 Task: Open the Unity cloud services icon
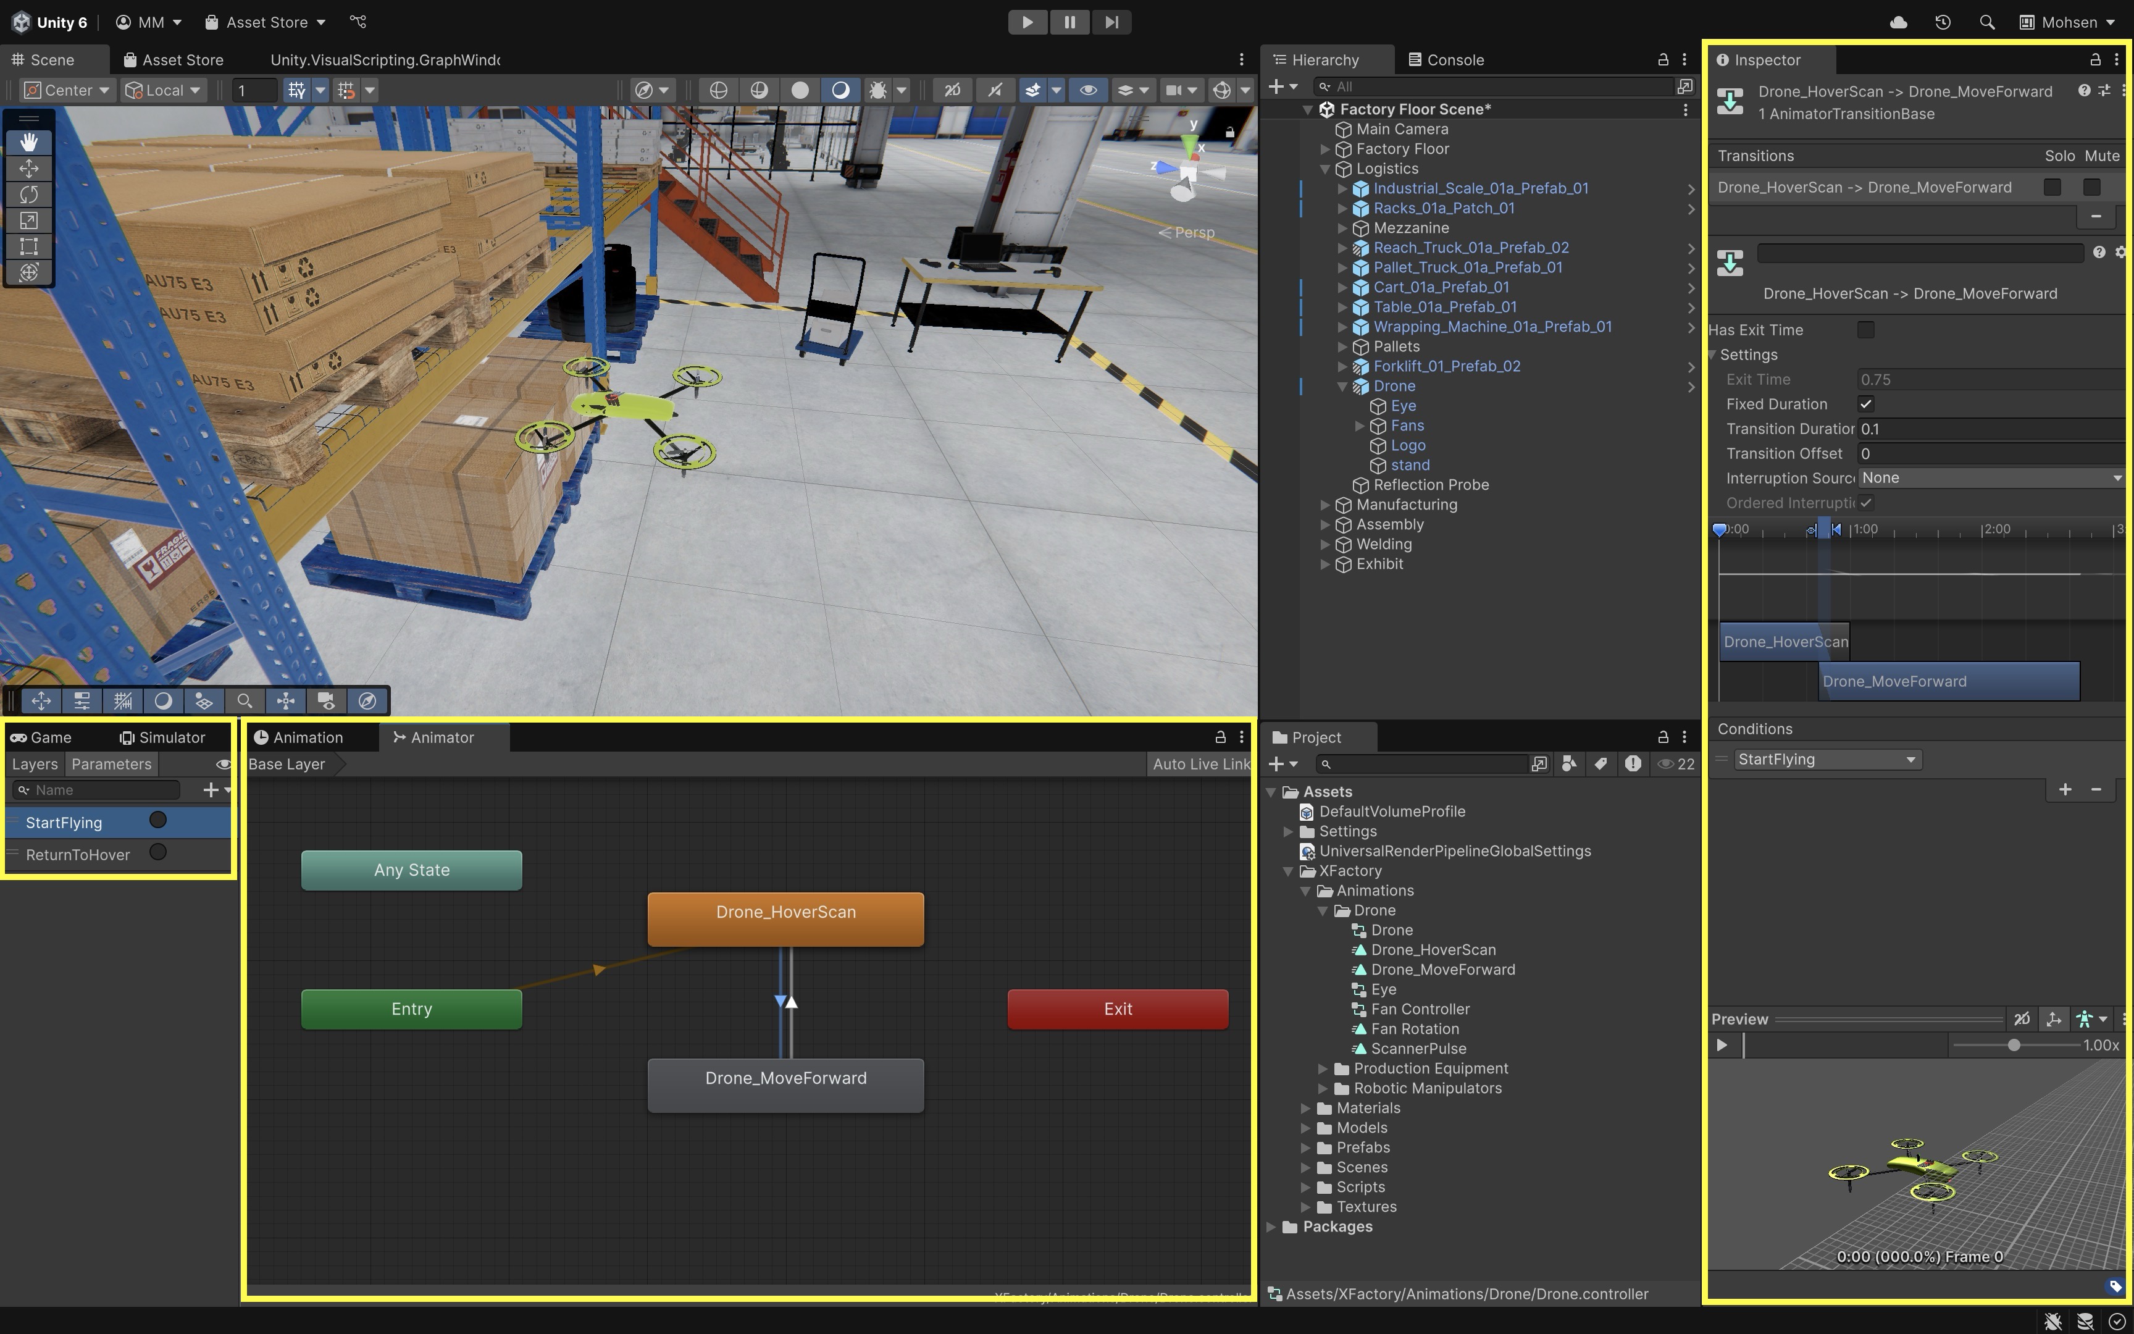(1899, 22)
